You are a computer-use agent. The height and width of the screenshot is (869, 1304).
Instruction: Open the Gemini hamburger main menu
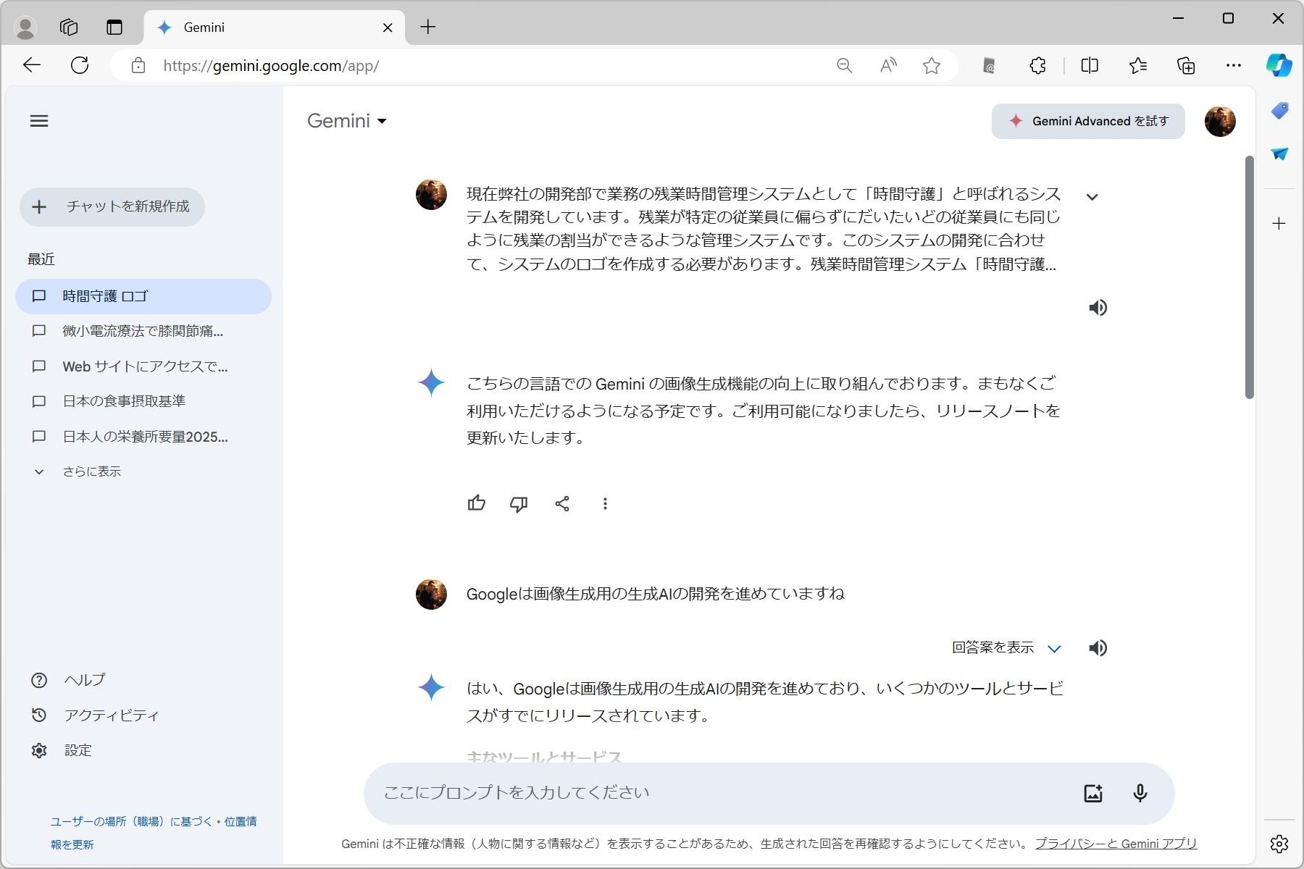(x=39, y=121)
